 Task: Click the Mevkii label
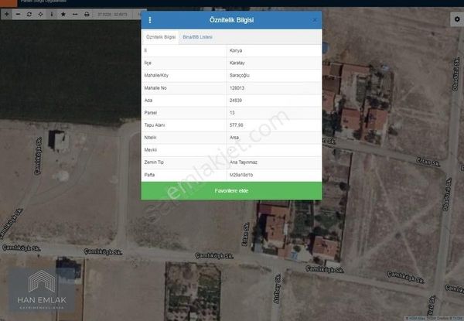pos(151,150)
